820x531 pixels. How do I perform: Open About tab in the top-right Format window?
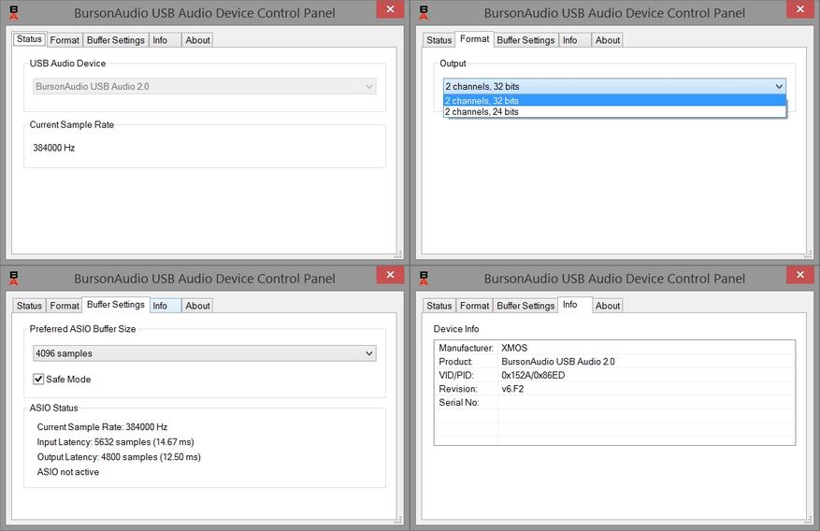(608, 40)
